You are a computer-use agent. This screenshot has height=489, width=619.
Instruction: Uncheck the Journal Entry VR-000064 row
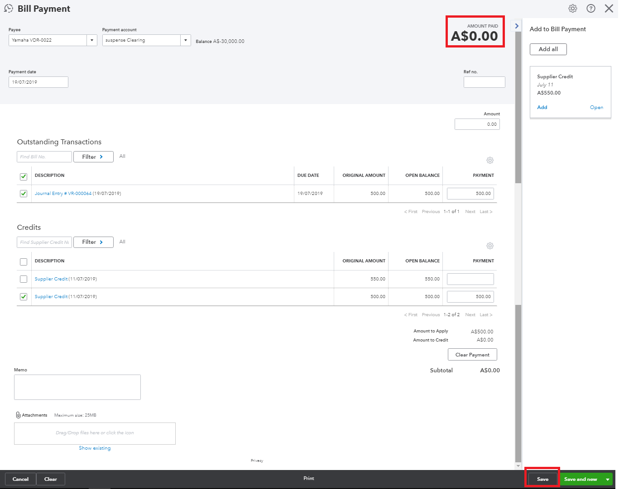pos(24,194)
